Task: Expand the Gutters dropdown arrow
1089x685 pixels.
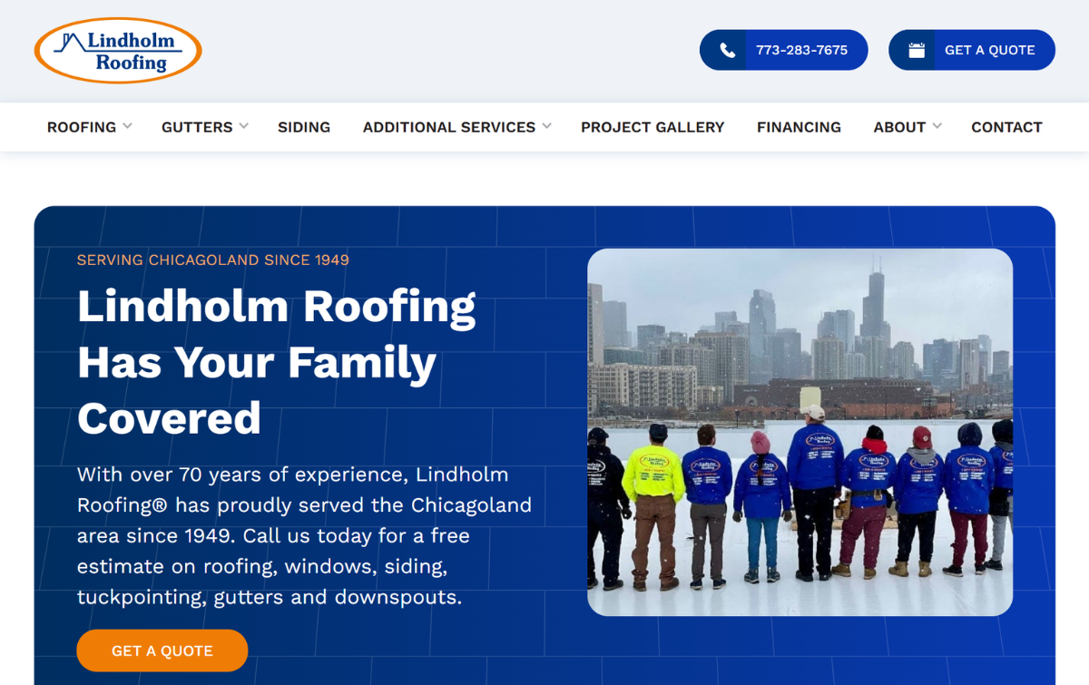Action: (244, 126)
